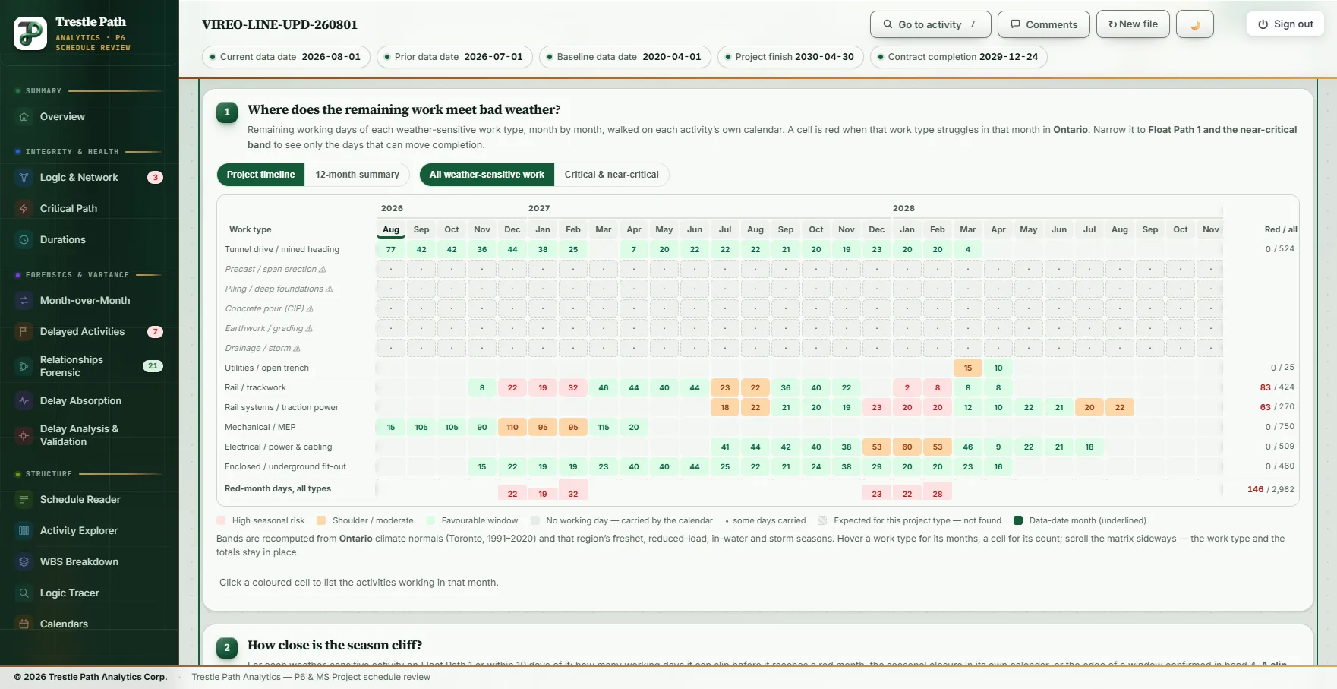Viewport: 1337px width, 689px height.
Task: Click the Durations clock icon
Action: pos(24,240)
